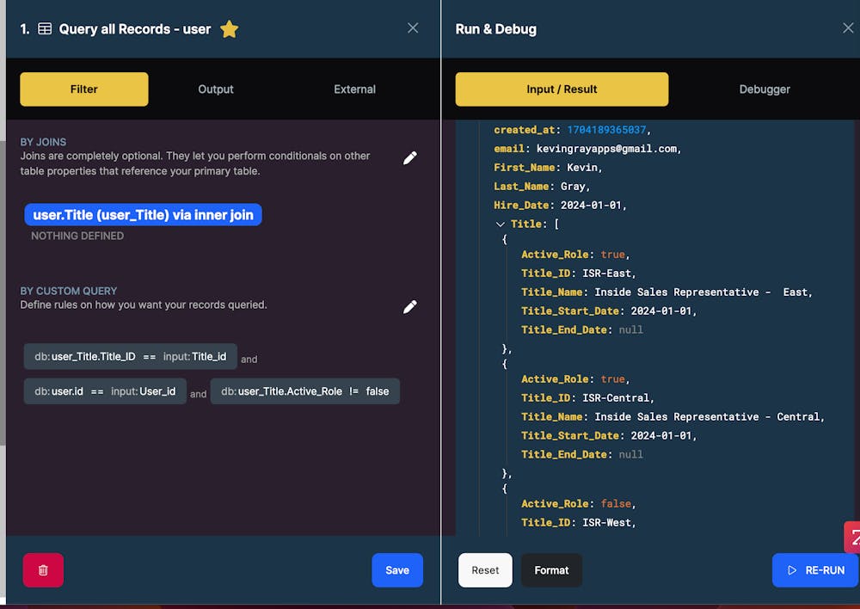This screenshot has width=860, height=609.
Task: Click the Hire_Date value 2024-01-01
Action: click(591, 206)
